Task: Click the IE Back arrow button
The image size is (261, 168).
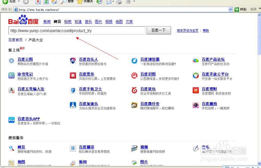Action: [5, 2]
